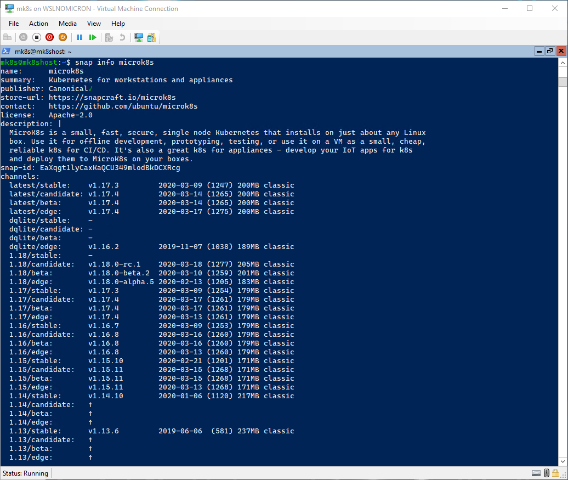
Task: Click the green Reset icon
Action: coord(93,37)
